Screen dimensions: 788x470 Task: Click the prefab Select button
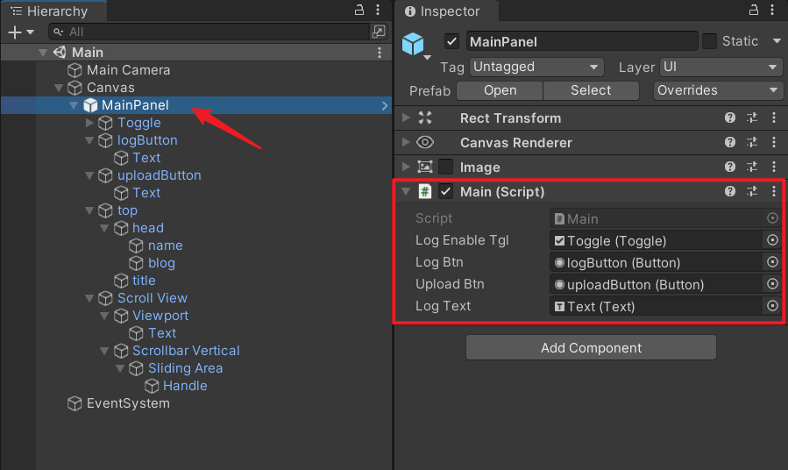[591, 90]
